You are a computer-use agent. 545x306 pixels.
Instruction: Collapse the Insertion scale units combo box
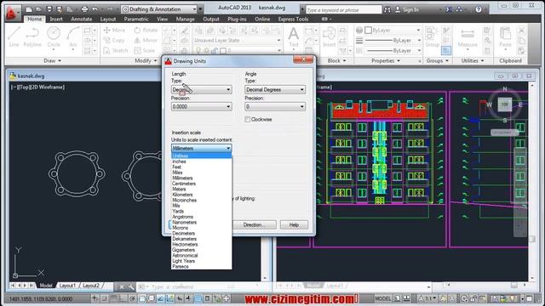tap(201, 148)
